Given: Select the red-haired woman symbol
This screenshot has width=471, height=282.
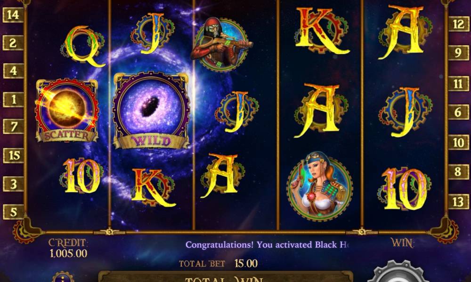Looking at the screenshot, I should click(319, 186).
